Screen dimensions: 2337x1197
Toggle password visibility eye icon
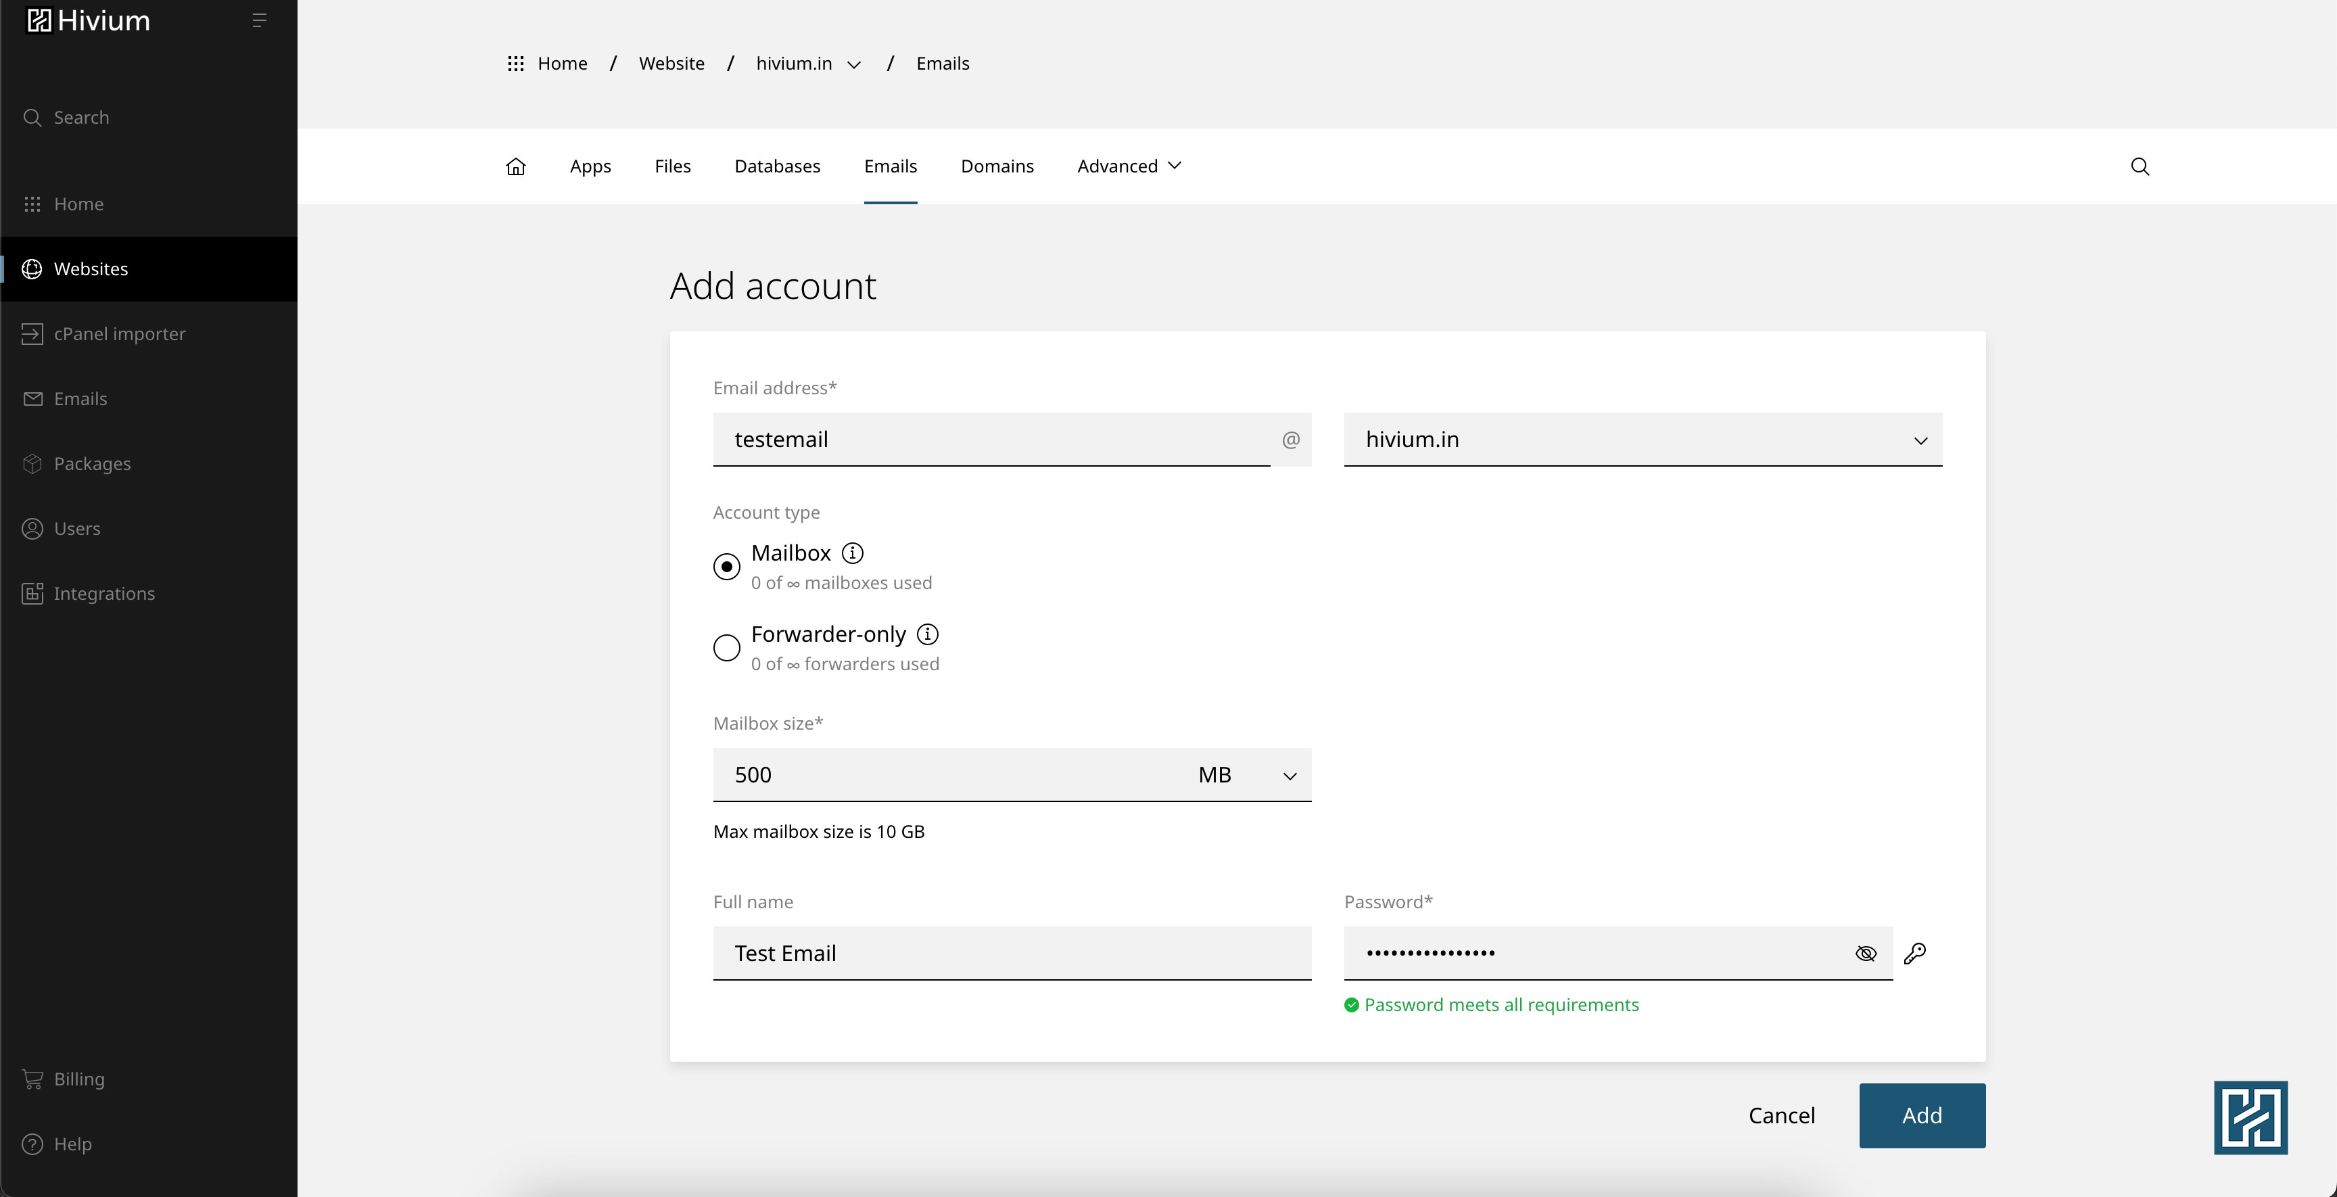[1865, 953]
